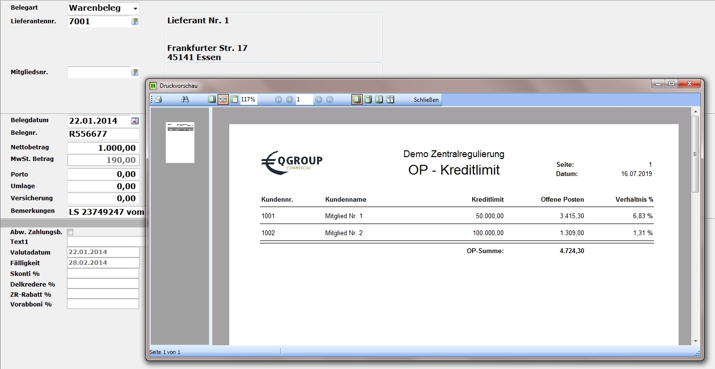715x369 pixels.
Task: Click the scrollbar down arrow in Druckvorschau
Action: (x=695, y=341)
